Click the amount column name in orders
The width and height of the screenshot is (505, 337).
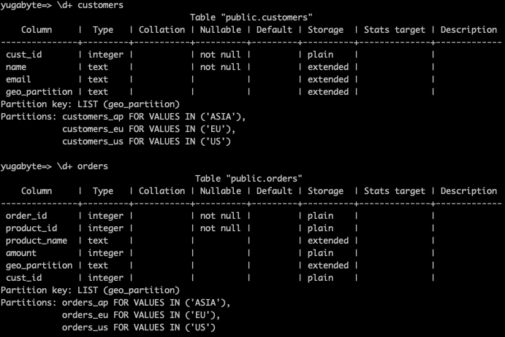pos(21,253)
